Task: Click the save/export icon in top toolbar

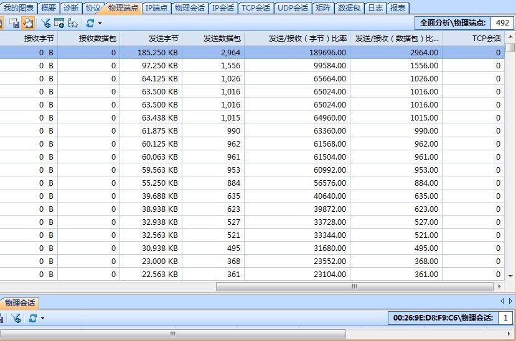Action: click(14, 23)
